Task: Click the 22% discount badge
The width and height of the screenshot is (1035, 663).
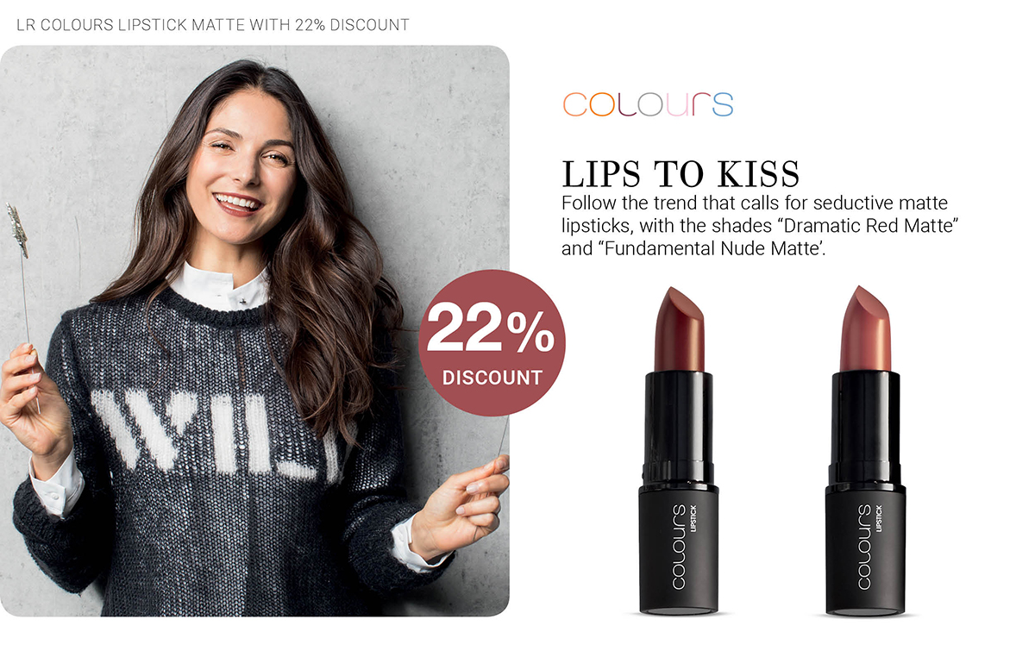Action: tap(492, 343)
